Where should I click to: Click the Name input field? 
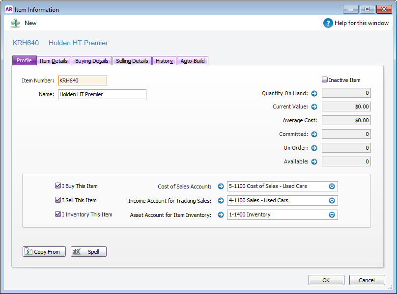102,94
